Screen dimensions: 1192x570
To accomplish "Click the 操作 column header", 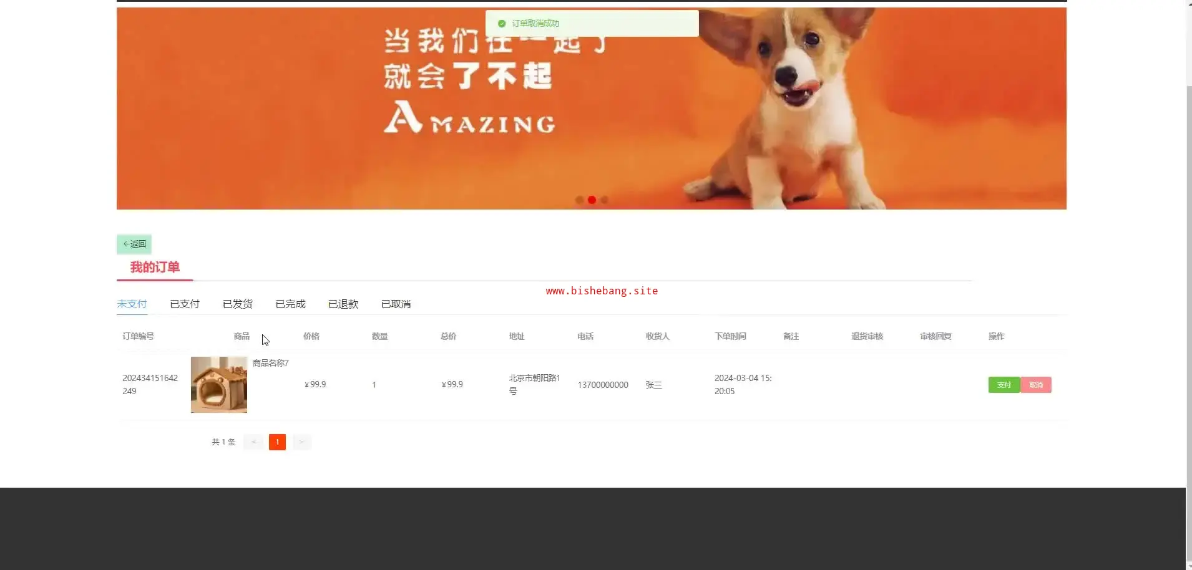I will coord(997,336).
